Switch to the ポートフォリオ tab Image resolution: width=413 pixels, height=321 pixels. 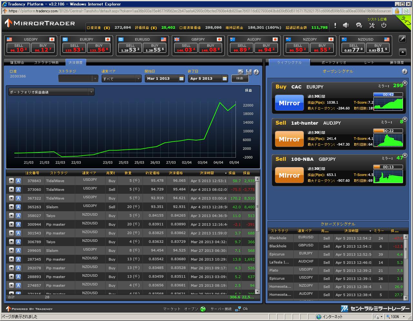click(334, 62)
